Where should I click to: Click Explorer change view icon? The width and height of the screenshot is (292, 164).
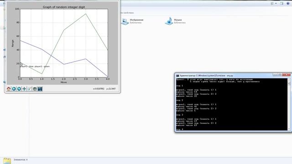click(272, 3)
